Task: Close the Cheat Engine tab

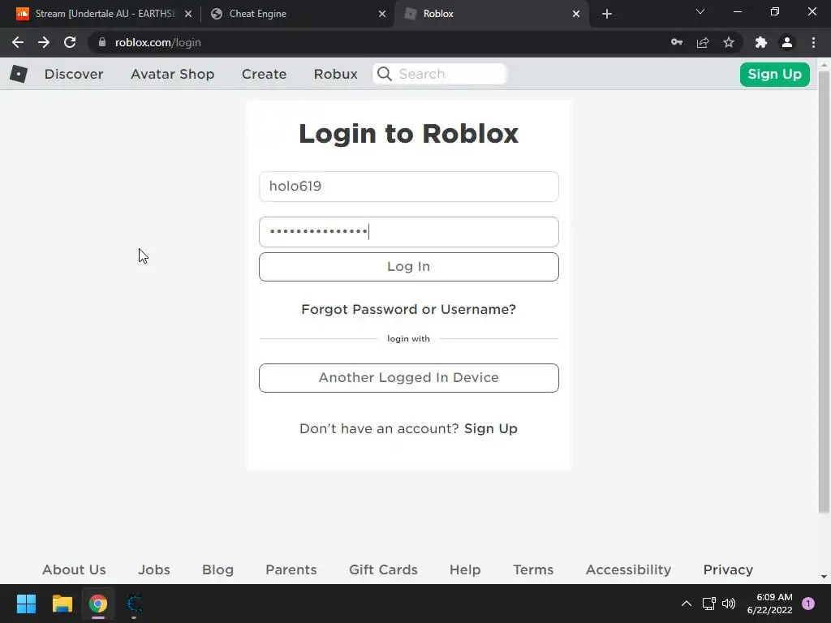Action: [382, 14]
